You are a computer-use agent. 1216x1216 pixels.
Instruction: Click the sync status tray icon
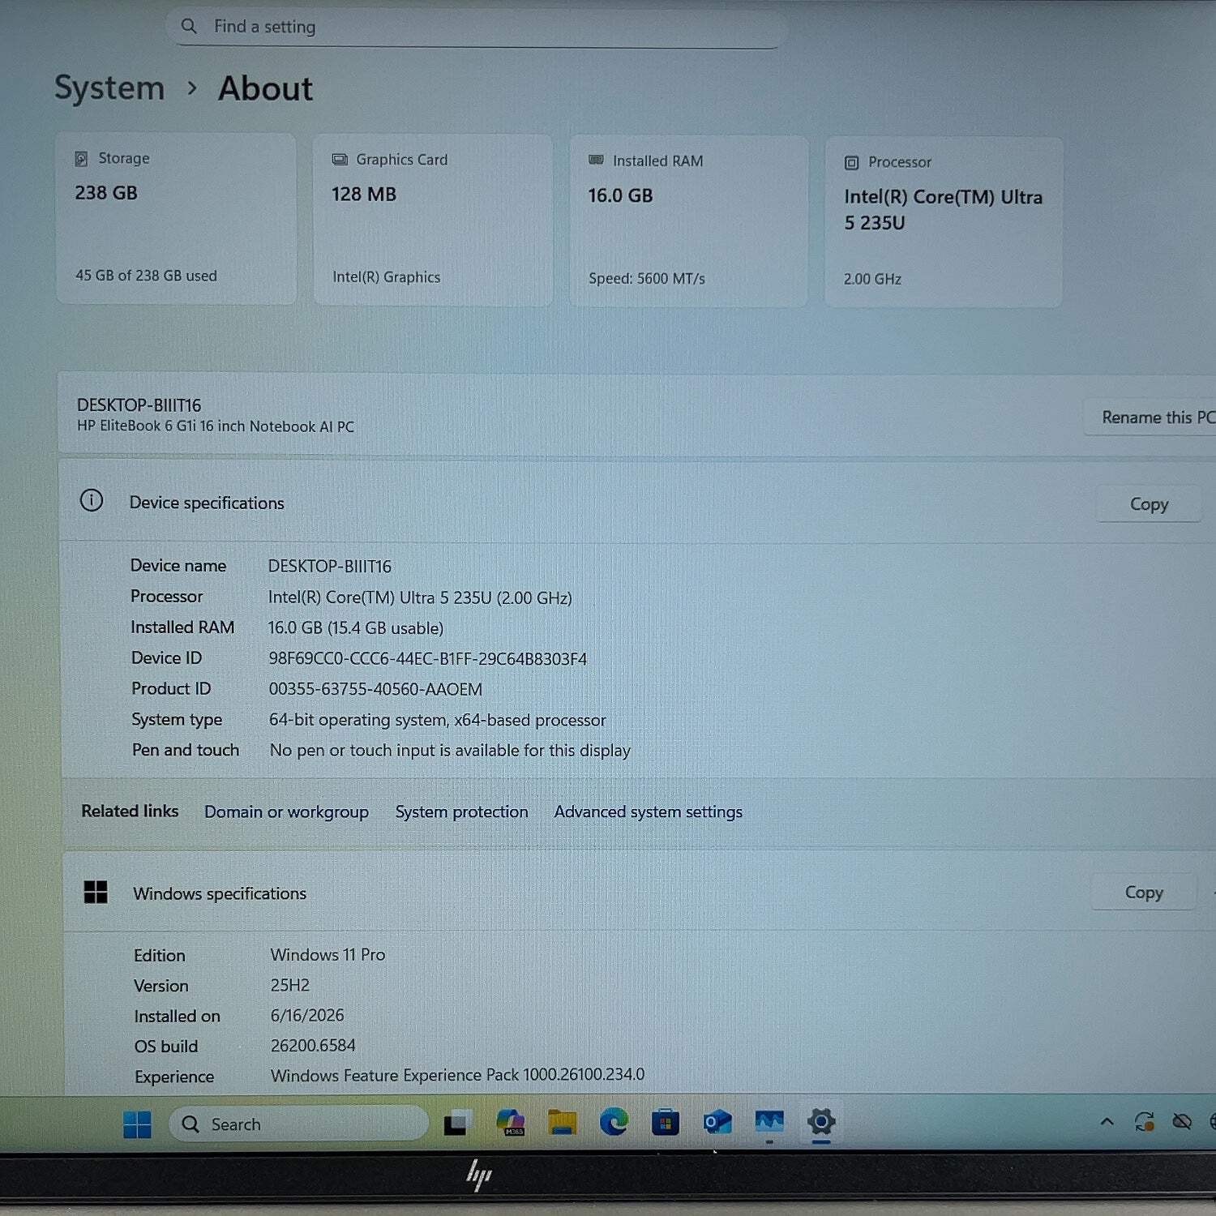(x=1144, y=1122)
